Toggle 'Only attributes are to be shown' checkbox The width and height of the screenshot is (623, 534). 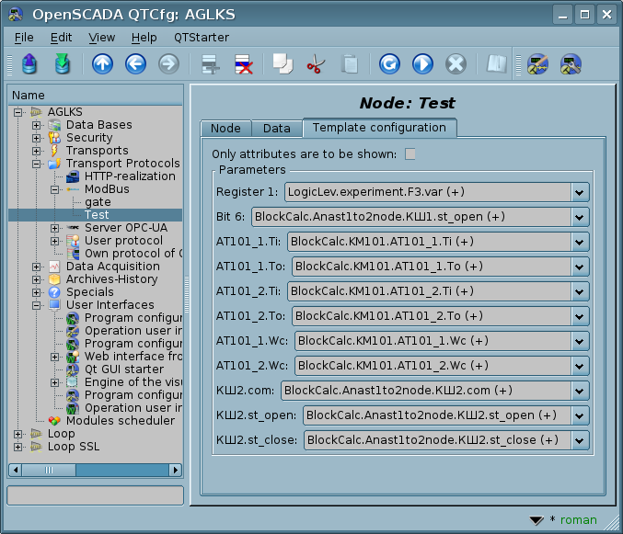[410, 153]
